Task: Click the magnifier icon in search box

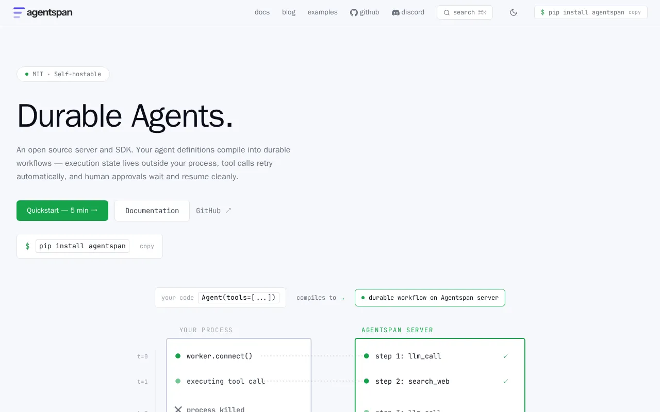Action: click(x=447, y=12)
